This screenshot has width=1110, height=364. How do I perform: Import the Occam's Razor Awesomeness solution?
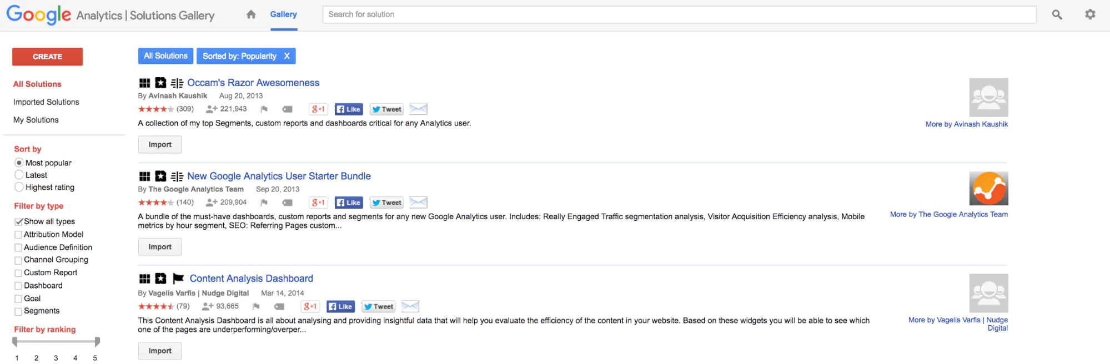pyautogui.click(x=160, y=144)
